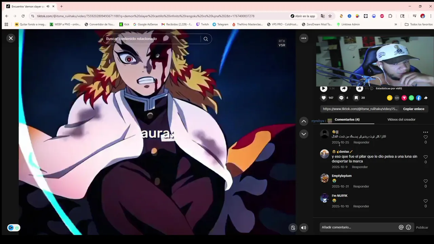Go to previous video with up chevron
Screen dimensions: 434x244
pos(304,121)
